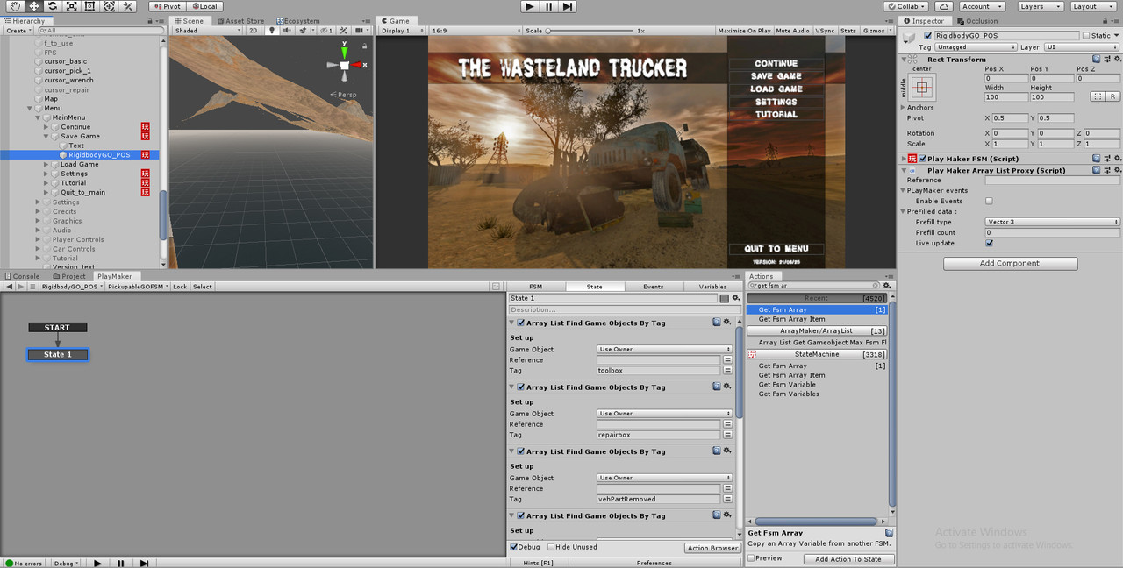Switch to the Asset Store tab
Screen dimensions: 1123x568
(x=240, y=21)
